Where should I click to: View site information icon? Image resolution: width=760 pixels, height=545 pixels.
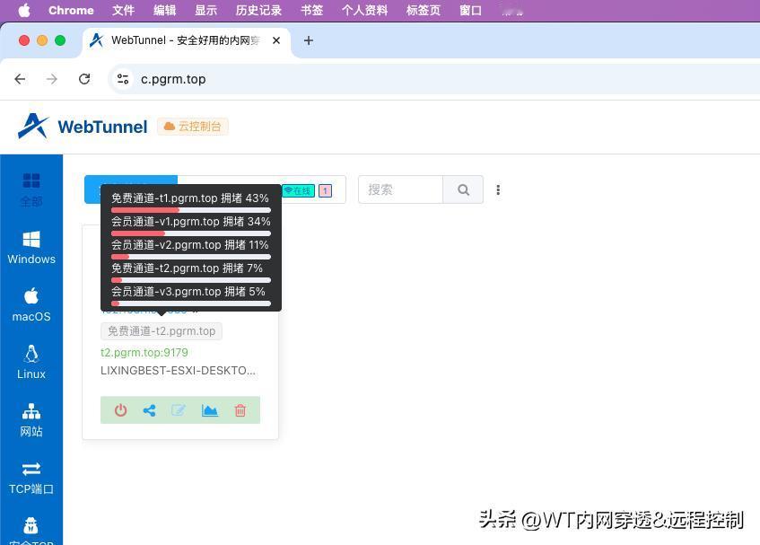[x=123, y=79]
